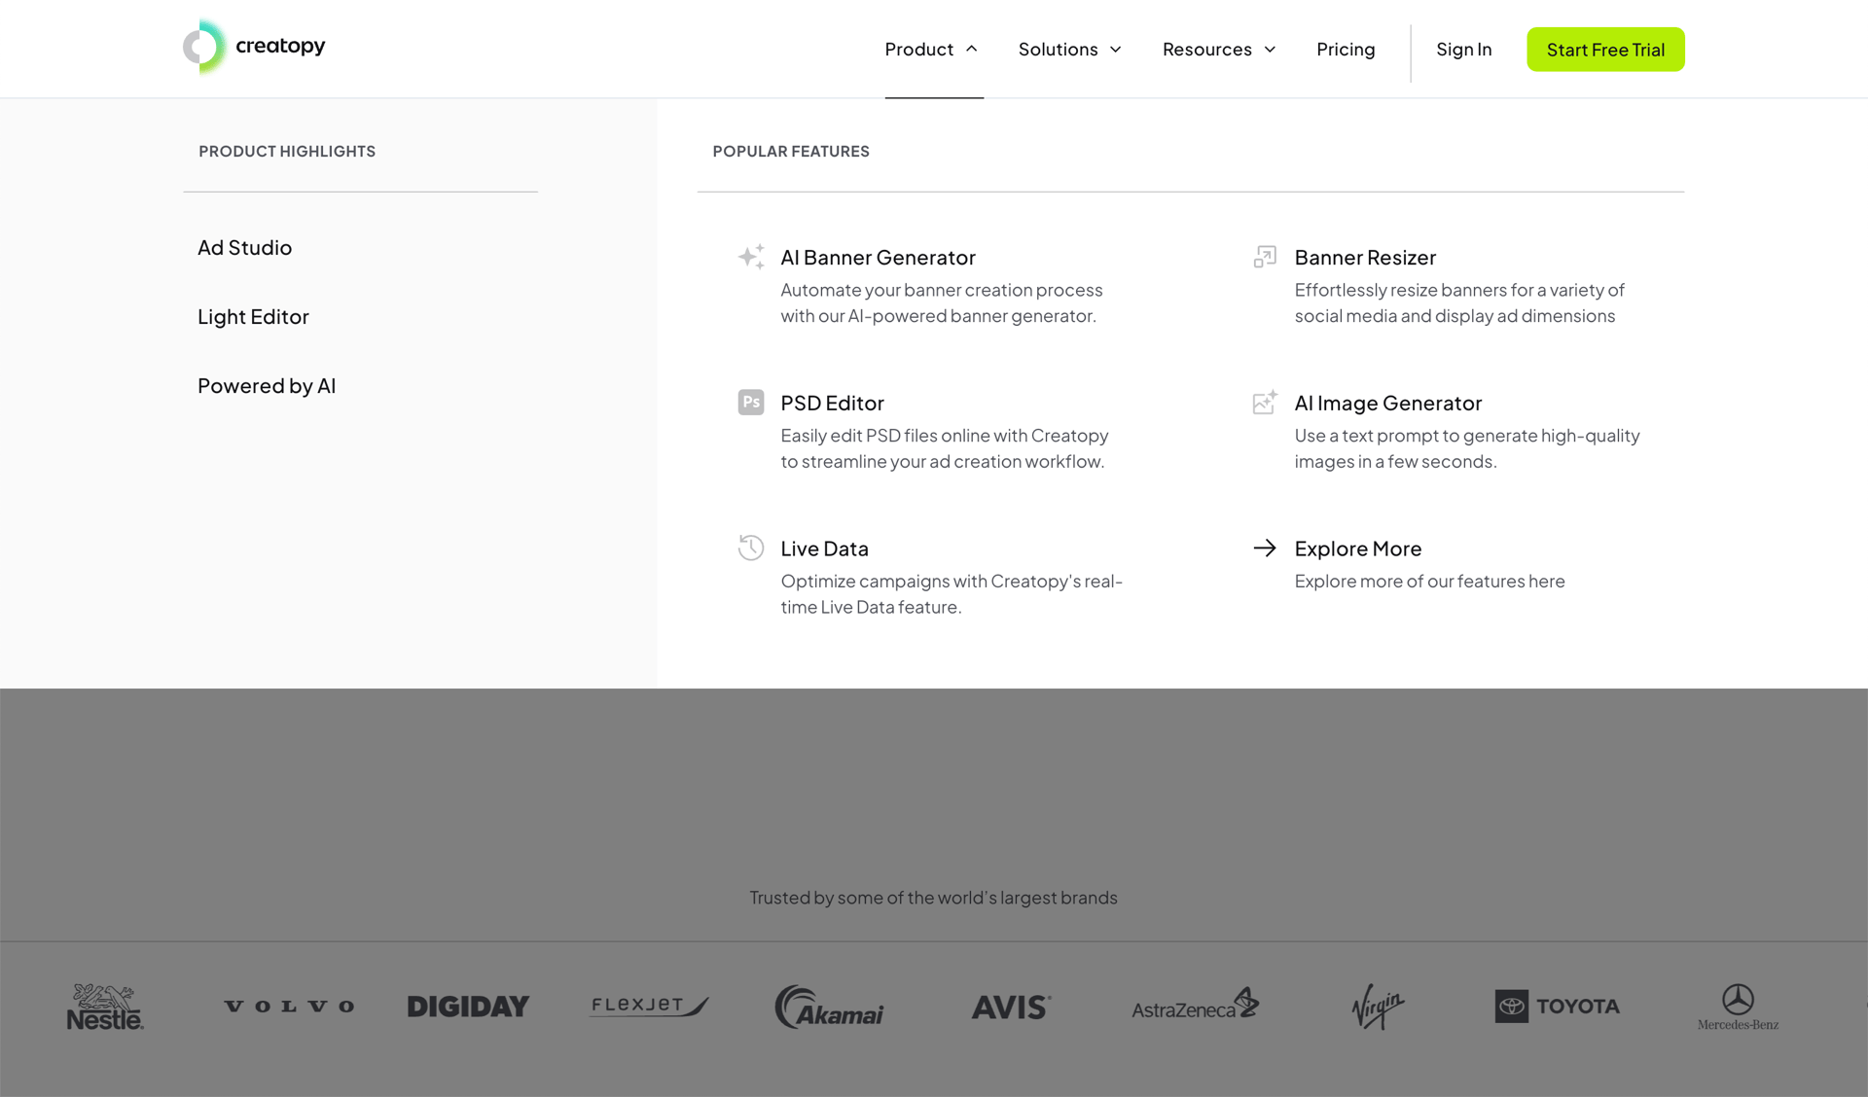
Task: Select the Live Data clock icon
Action: tap(750, 548)
